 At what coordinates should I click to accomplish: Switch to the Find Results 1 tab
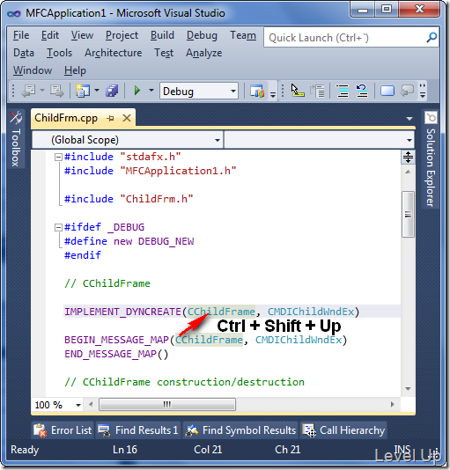138,430
